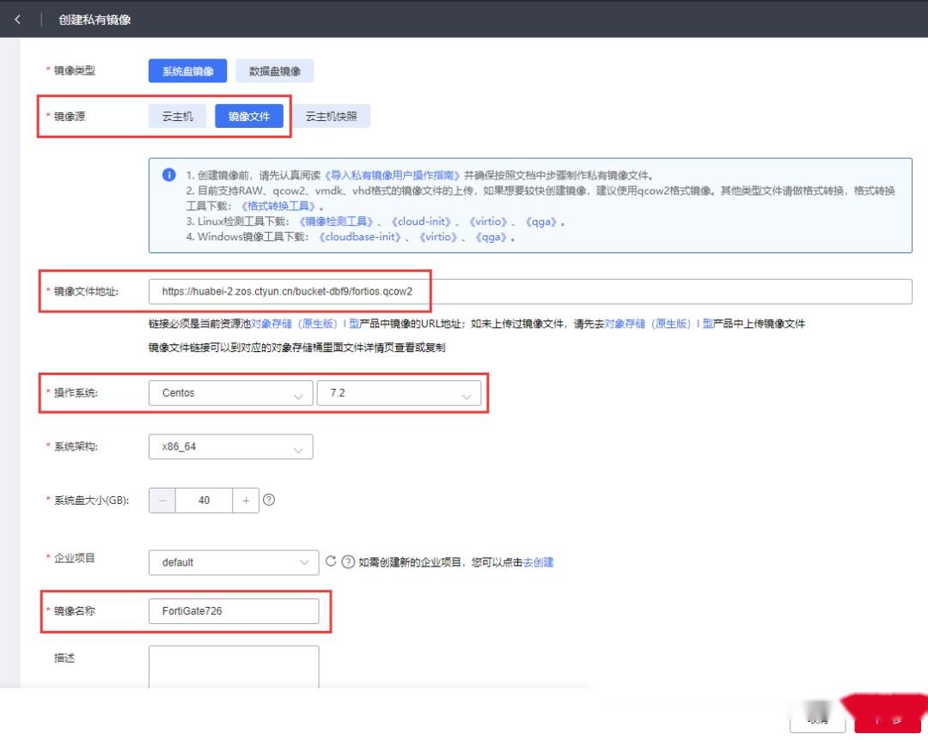Open 导入私有镜像用户操作指南 link
This screenshot has height=740, width=928.
392,175
